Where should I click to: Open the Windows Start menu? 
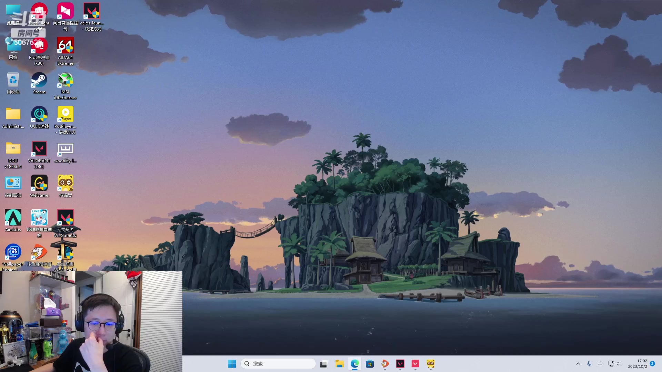coord(232,364)
